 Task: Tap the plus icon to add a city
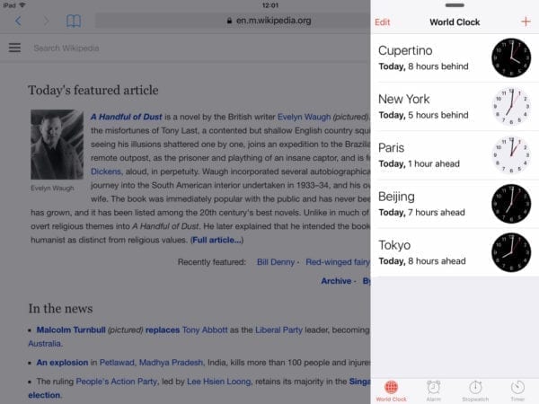tap(526, 22)
